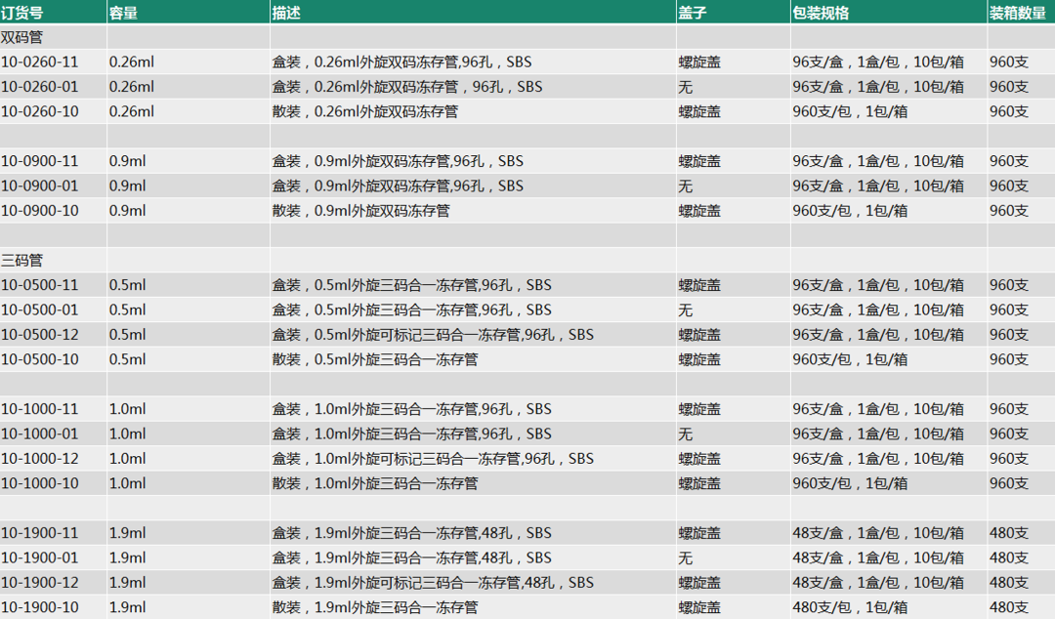Click description 散装，1.9ml外旋三码合一冻存管
Screen dimensions: 1055x619
pyautogui.click(x=375, y=607)
